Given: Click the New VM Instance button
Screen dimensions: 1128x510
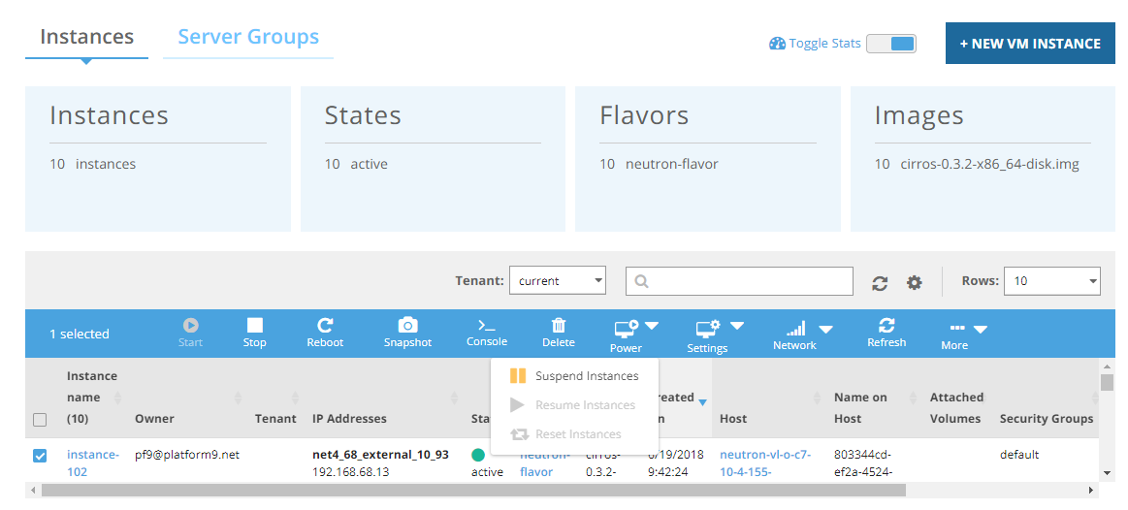Looking at the screenshot, I should [x=1030, y=44].
